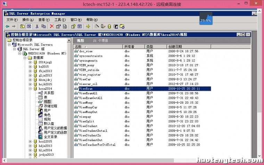Open the 表 tables node
264x165 pixels.
coord(46,97)
